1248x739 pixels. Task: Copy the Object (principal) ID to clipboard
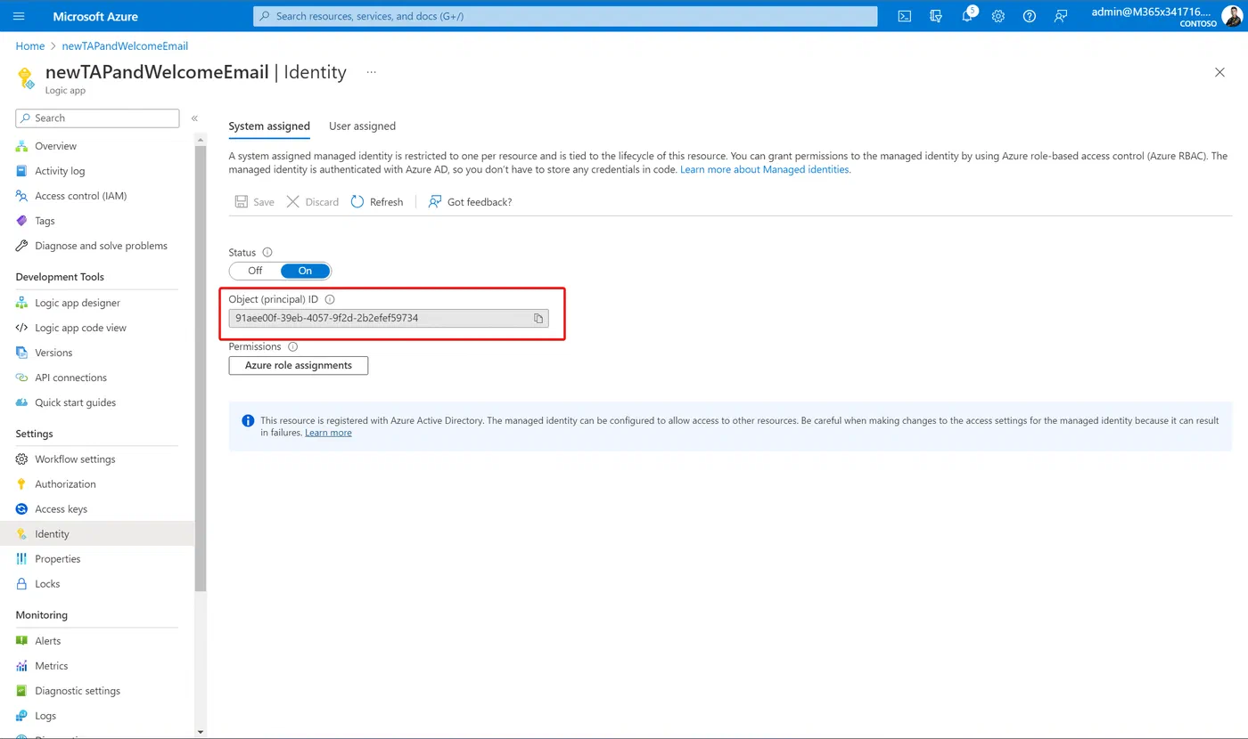click(x=538, y=318)
